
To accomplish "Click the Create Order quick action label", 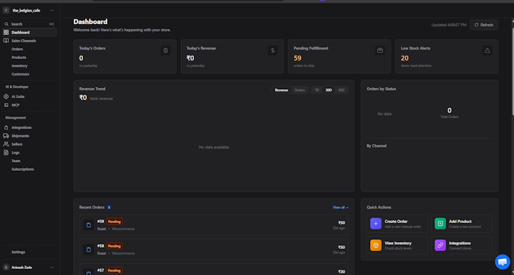I will (396, 222).
